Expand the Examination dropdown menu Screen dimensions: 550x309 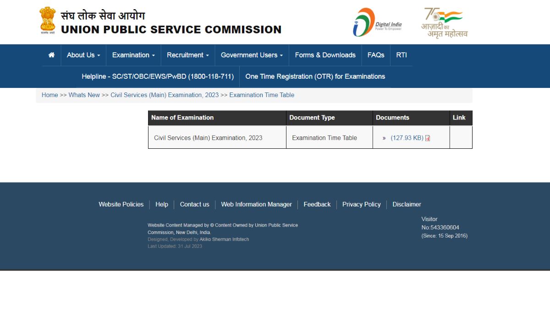[x=133, y=55]
